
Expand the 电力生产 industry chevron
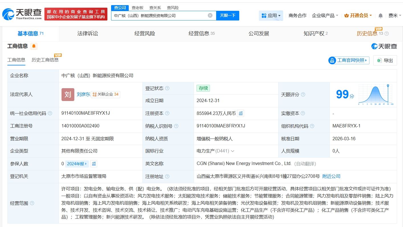pyautogui.click(x=233, y=151)
